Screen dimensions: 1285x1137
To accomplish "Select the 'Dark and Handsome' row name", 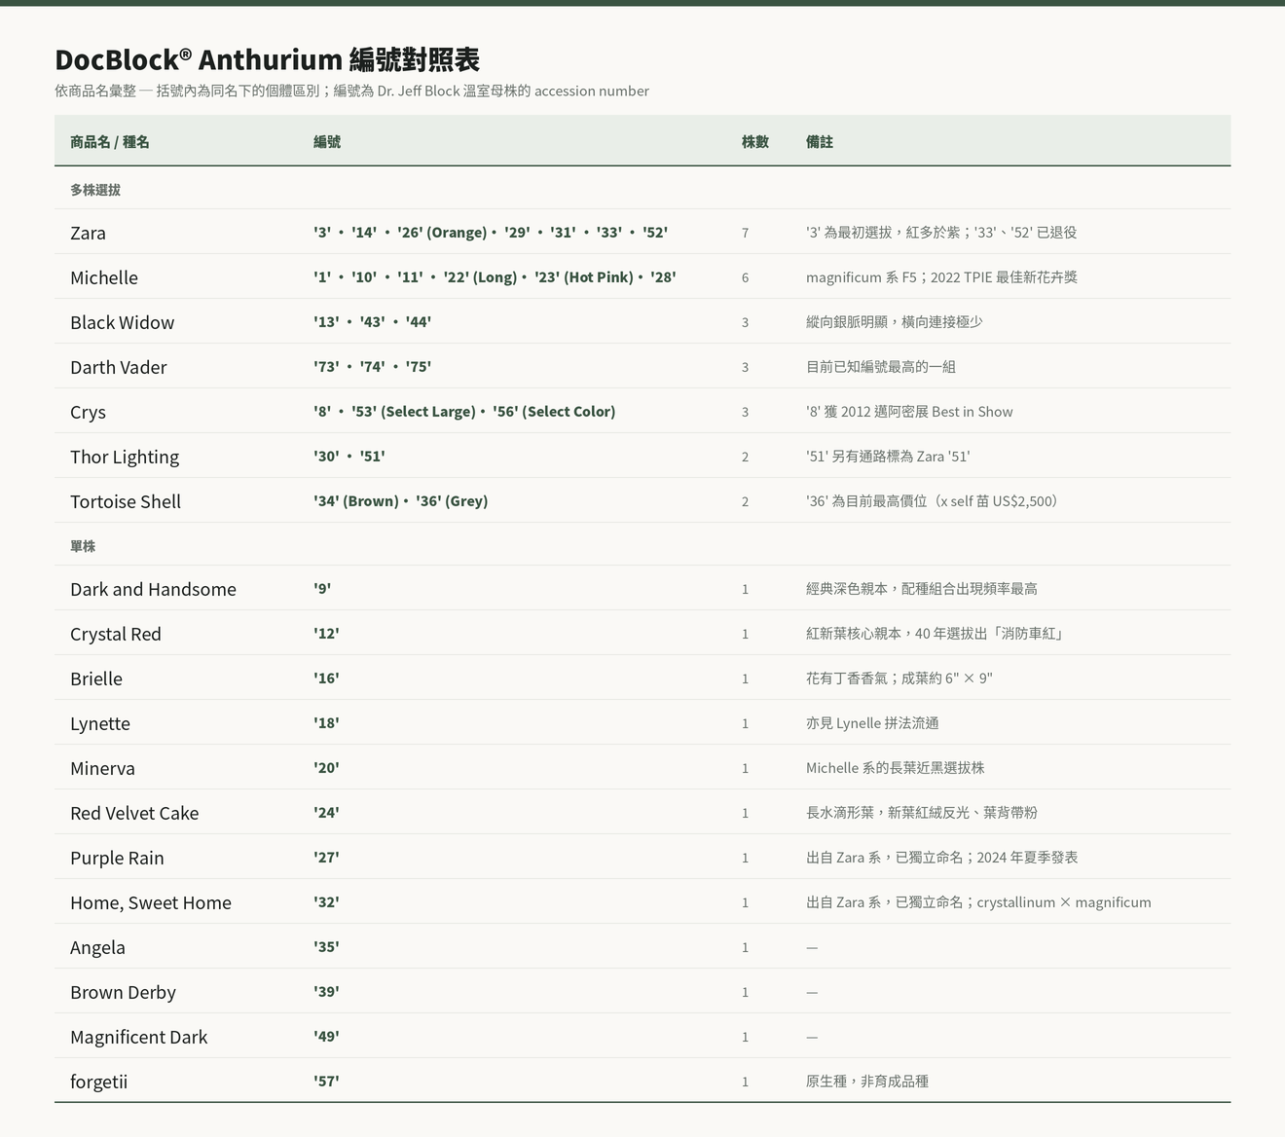I will click(153, 589).
